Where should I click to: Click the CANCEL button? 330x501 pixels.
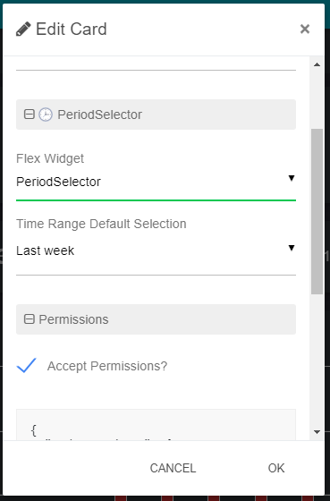coord(173,468)
